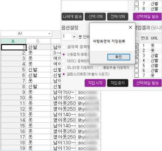Check result row 7 옷 checkbox
The image size is (162, 151).
point(137,75)
